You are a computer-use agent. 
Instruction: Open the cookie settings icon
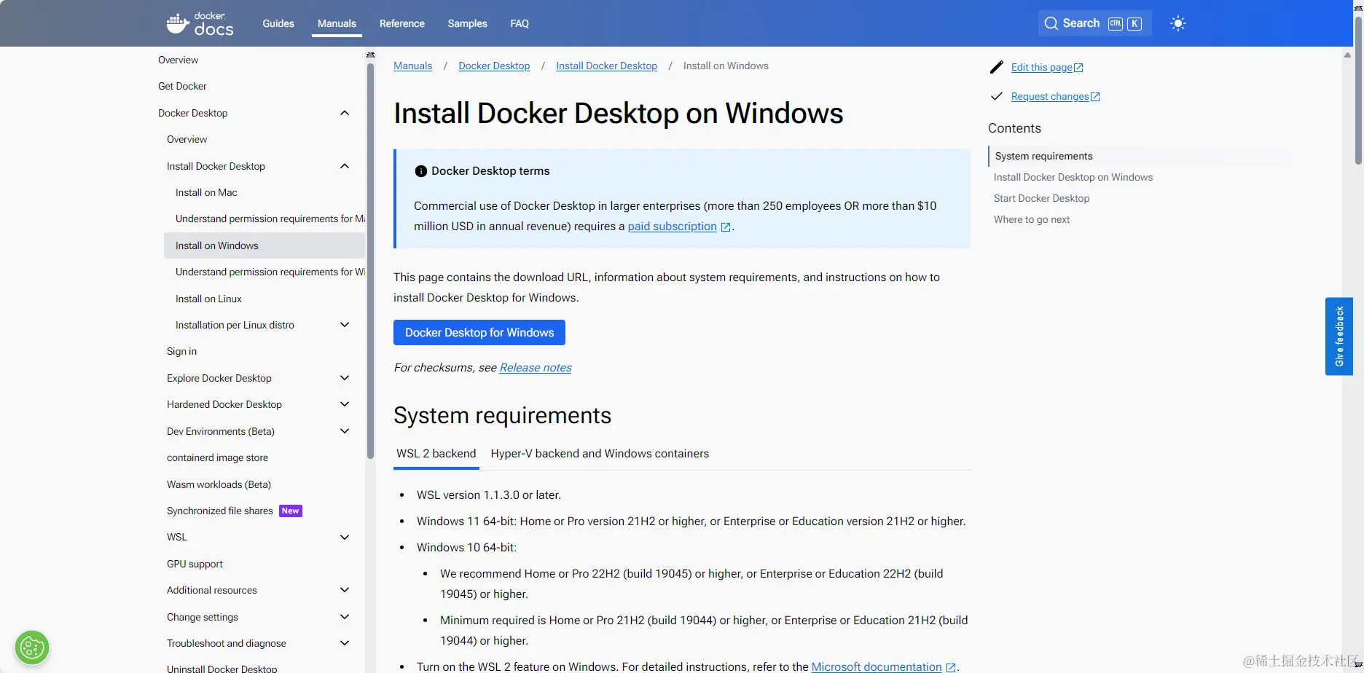pos(32,648)
